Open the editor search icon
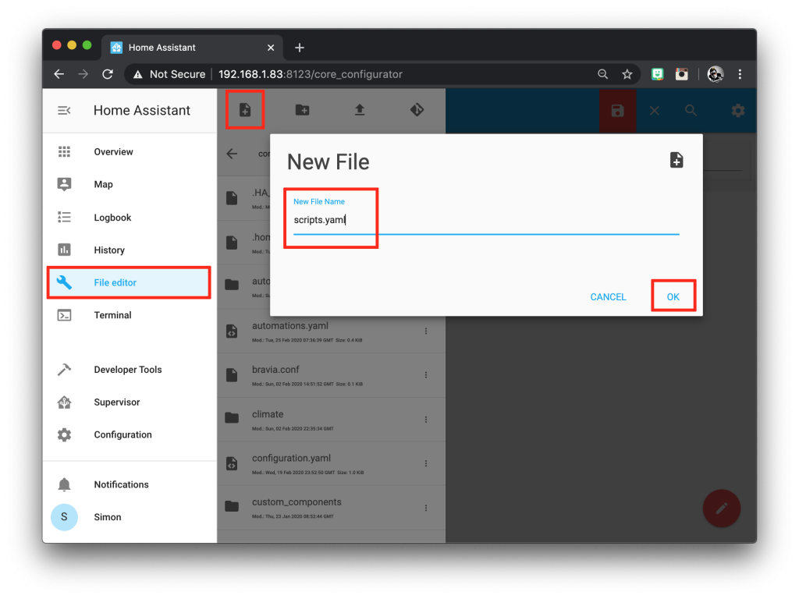 [x=691, y=111]
